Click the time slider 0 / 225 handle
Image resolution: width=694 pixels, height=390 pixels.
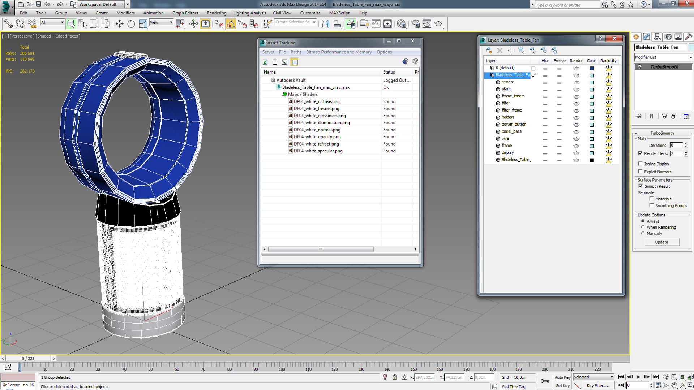point(28,358)
